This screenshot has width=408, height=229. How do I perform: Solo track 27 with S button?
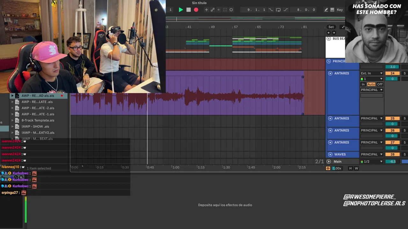pyautogui.click(x=404, y=142)
